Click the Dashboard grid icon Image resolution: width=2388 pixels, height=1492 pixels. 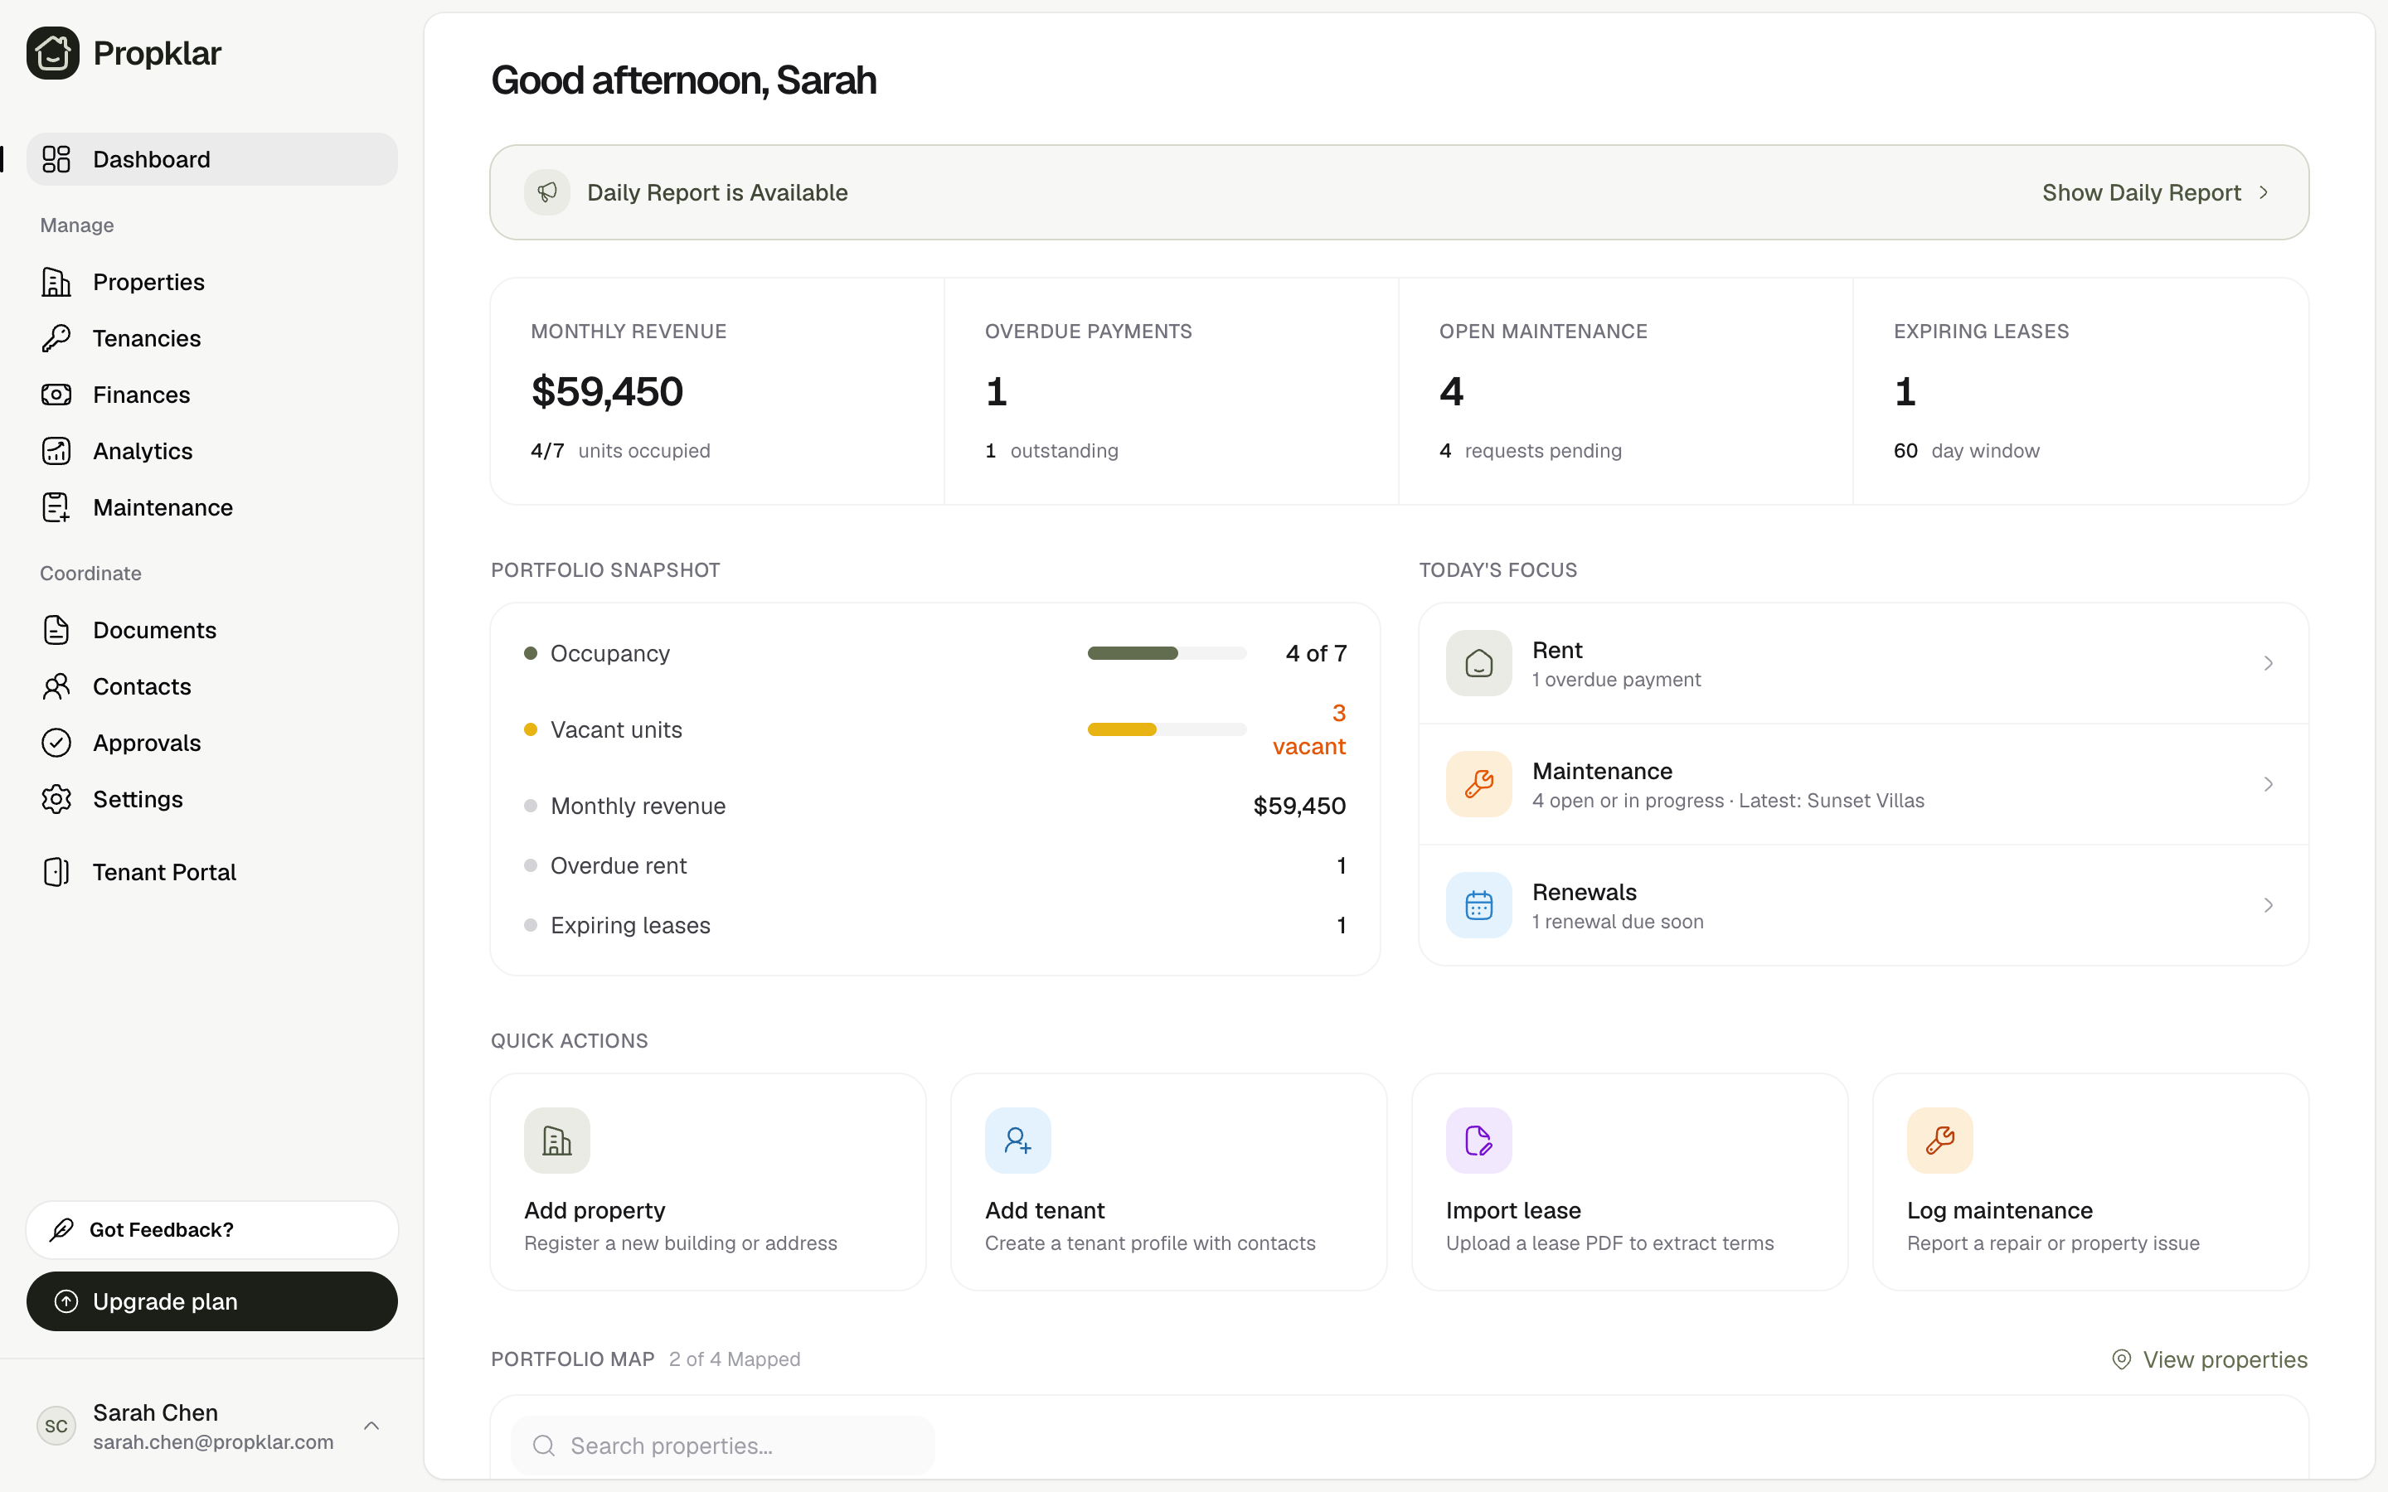click(x=56, y=159)
